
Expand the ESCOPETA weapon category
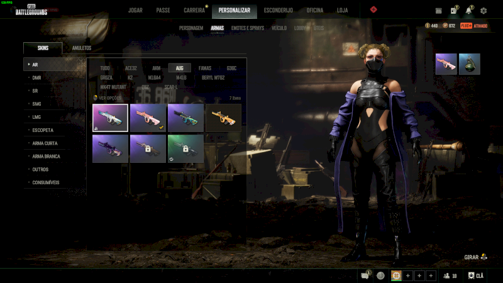pyautogui.click(x=55, y=130)
